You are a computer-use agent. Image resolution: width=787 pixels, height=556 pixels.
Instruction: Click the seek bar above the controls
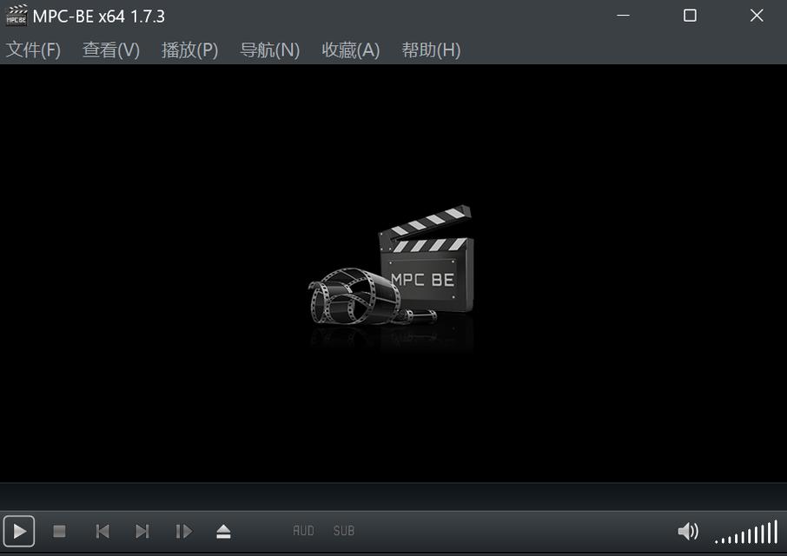393,497
